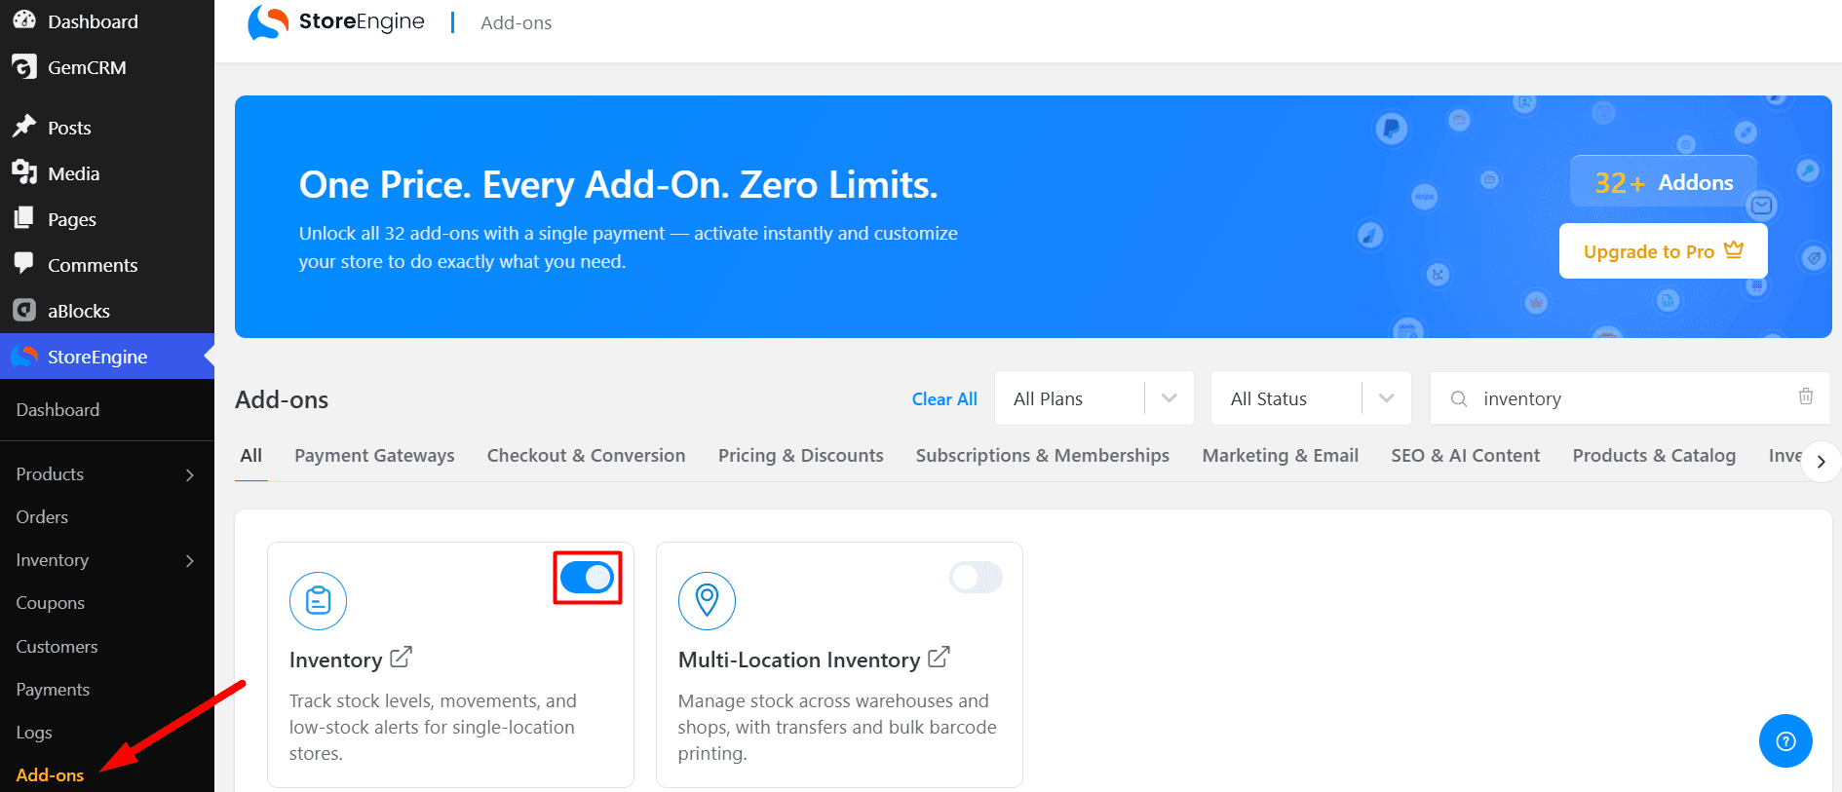Click the Upgrade to Pro button
The image size is (1842, 792).
click(1663, 251)
